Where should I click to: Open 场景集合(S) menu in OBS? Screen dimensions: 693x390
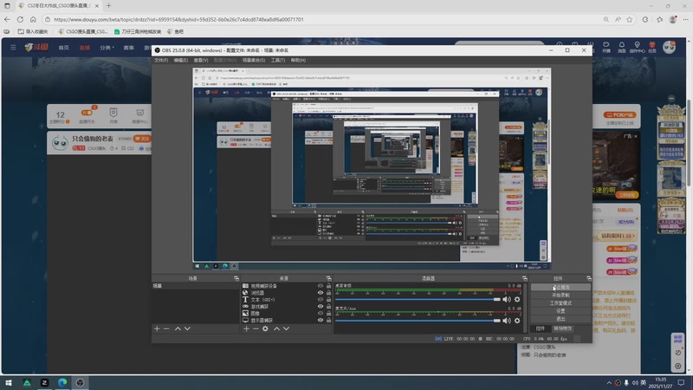pos(254,60)
